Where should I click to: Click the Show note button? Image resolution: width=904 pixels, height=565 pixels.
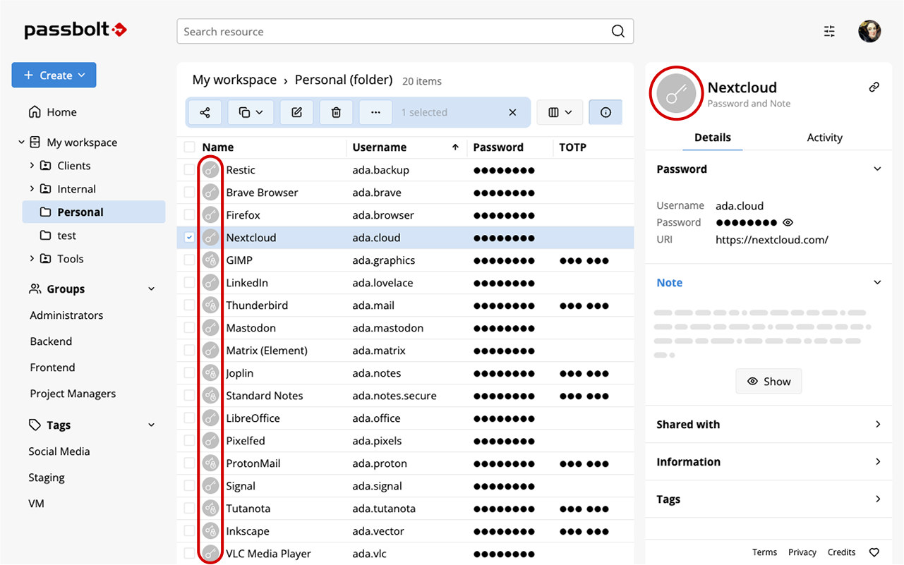769,382
